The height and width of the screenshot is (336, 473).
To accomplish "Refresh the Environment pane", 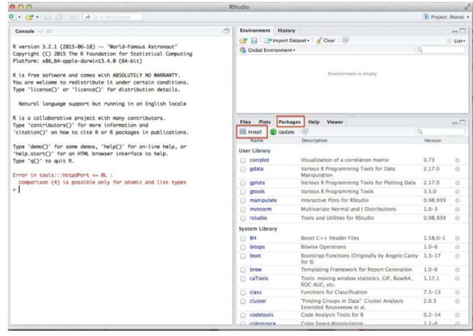I will [345, 40].
